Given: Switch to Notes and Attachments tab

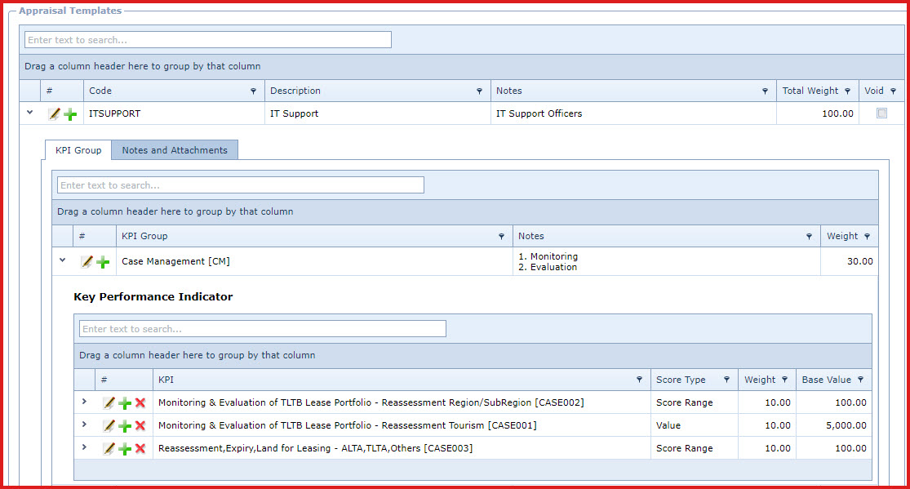Looking at the screenshot, I should click(x=175, y=150).
